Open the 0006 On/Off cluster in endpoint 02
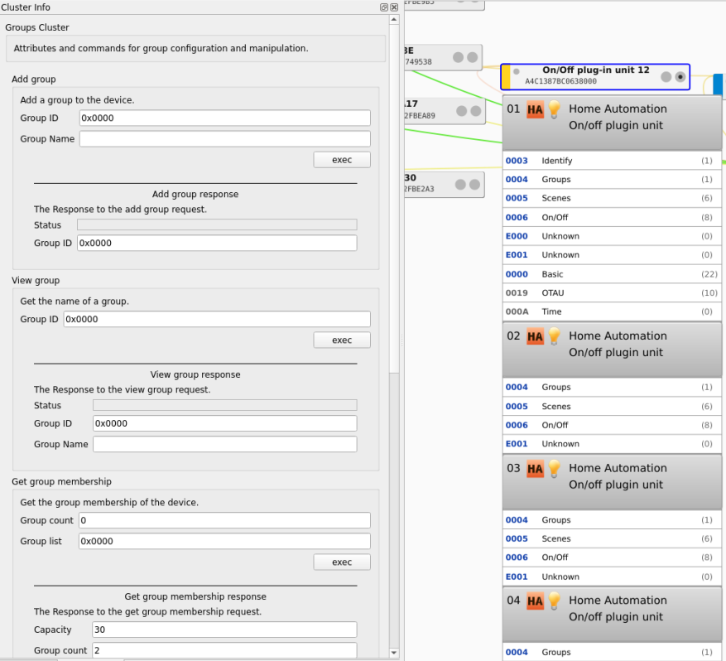Image resolution: width=726 pixels, height=661 pixels. [x=612, y=425]
